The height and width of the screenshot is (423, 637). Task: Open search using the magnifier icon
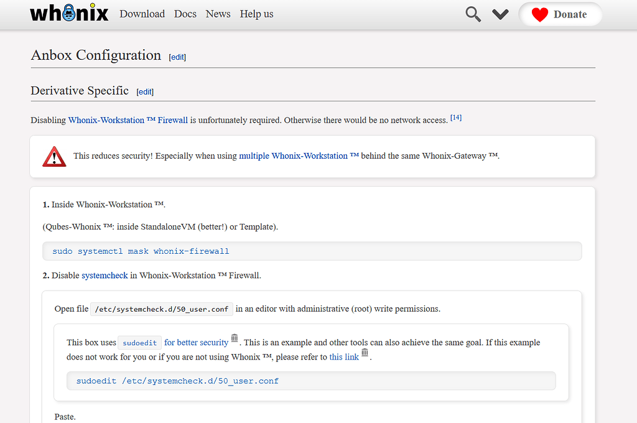(472, 13)
